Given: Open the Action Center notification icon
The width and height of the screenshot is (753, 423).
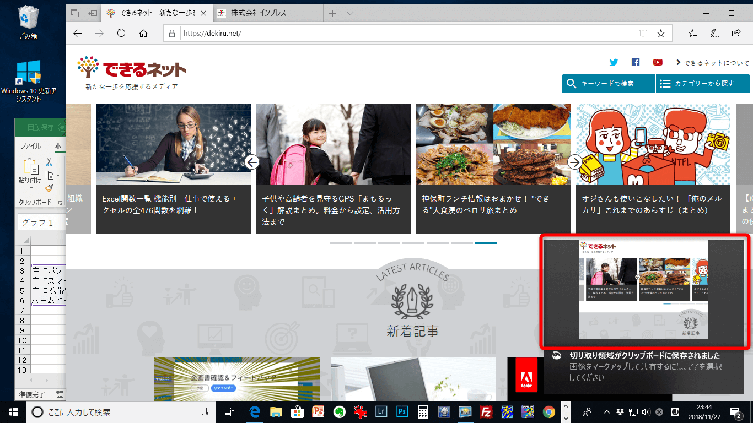Looking at the screenshot, I should tap(735, 411).
